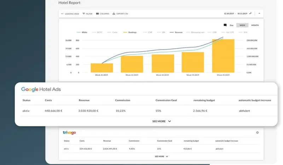Screen dimensions: 283x165
Task: Toggle the Revenue series in legend
Action: 176,32
